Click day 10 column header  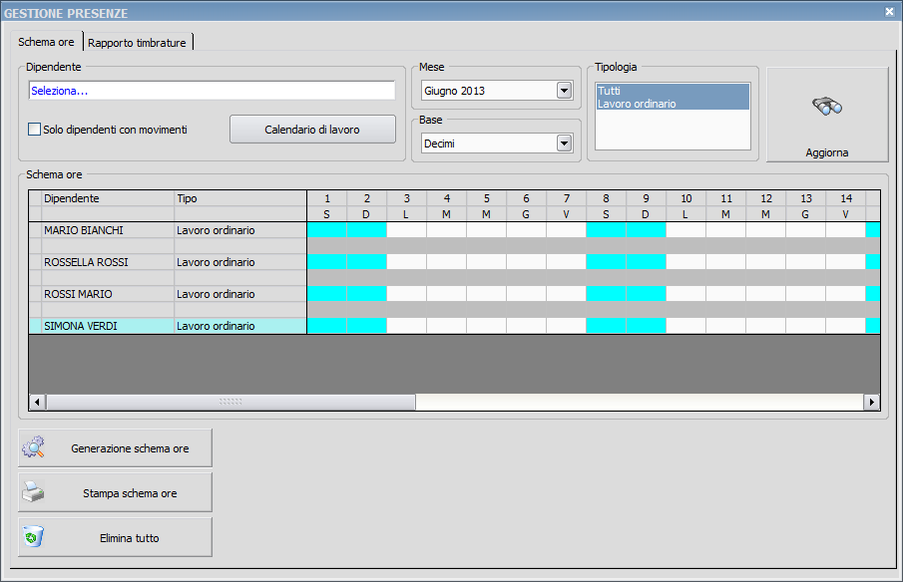click(685, 198)
